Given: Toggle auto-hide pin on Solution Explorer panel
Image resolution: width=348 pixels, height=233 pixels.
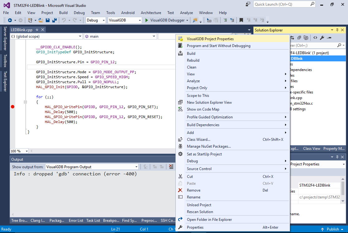Looking at the screenshot, I should pos(337,30).
